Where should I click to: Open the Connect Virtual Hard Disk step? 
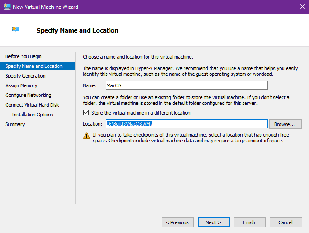coord(32,105)
